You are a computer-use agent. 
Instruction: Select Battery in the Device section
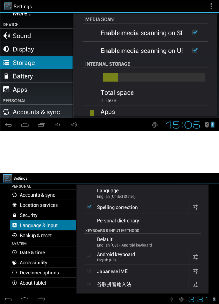[x=37, y=76]
